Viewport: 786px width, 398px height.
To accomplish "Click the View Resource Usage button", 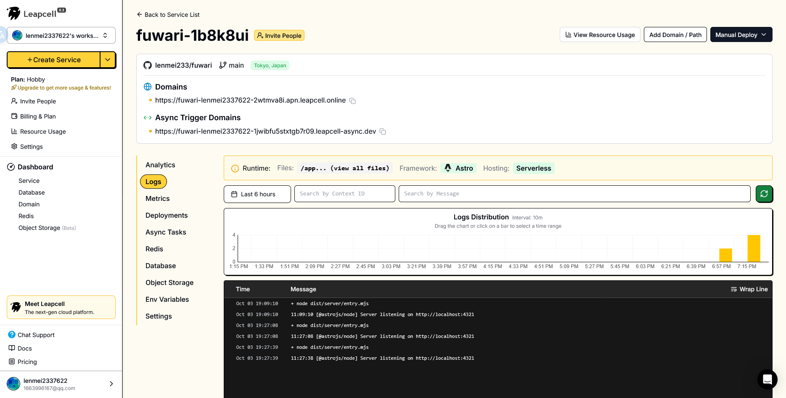I will pos(600,35).
